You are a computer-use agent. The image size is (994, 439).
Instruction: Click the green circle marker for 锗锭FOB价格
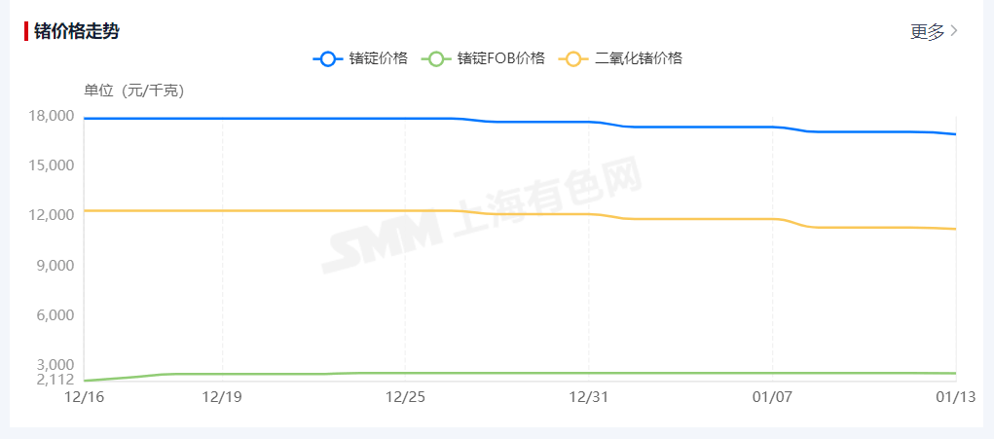pos(436,58)
